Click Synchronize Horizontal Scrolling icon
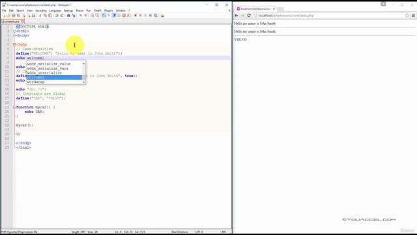 (x=97, y=16)
